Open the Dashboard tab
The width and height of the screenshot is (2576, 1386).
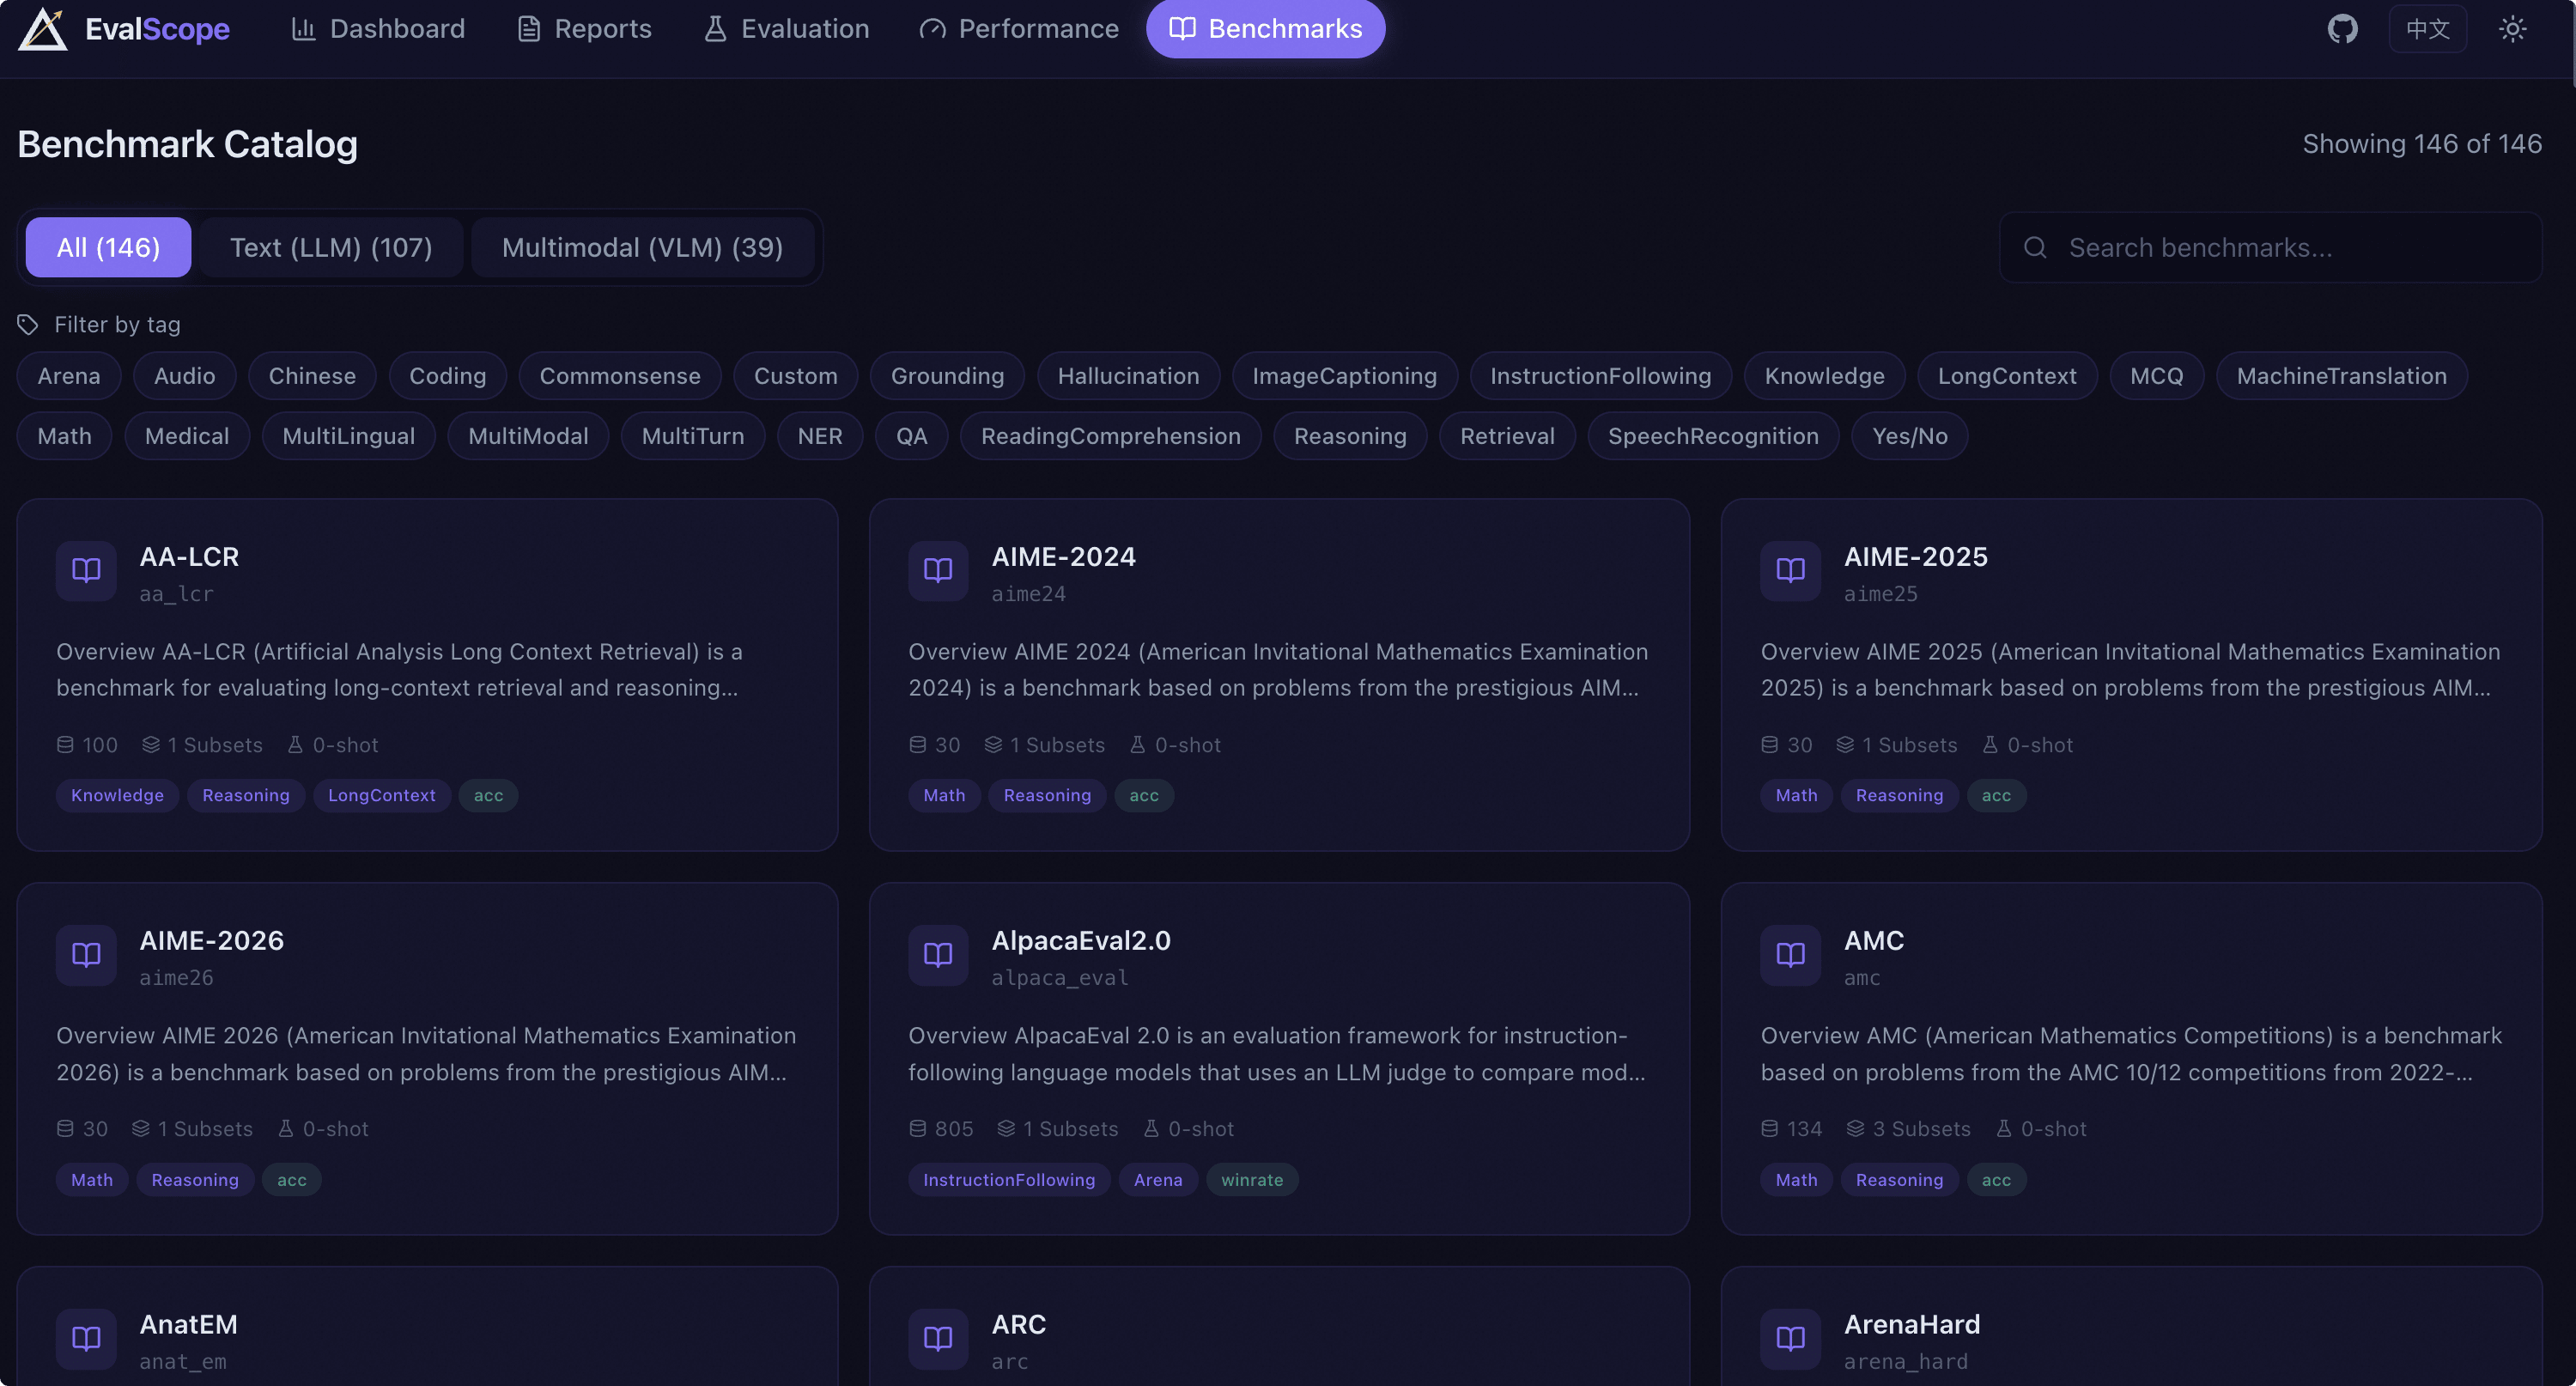(x=378, y=29)
